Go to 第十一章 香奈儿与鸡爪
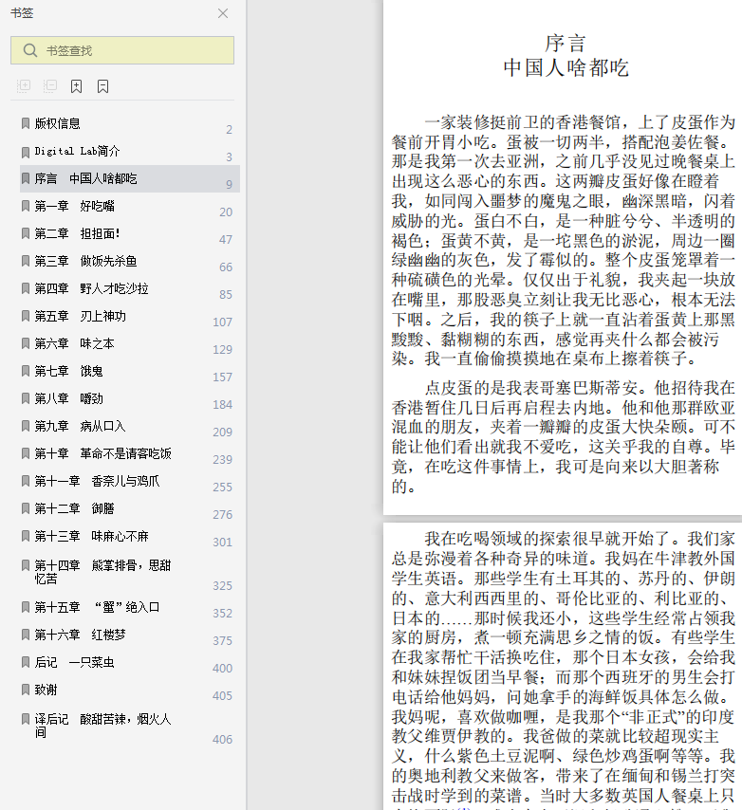Screen dimensions: 742x810 (97, 481)
